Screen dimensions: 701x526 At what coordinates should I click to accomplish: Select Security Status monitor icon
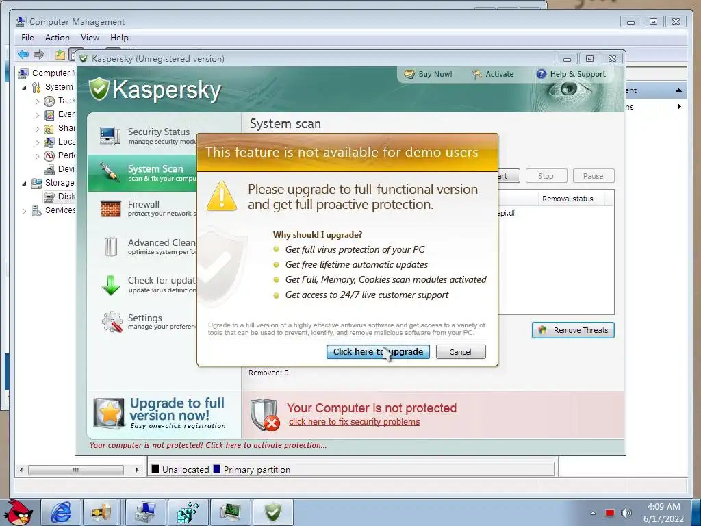(110, 136)
